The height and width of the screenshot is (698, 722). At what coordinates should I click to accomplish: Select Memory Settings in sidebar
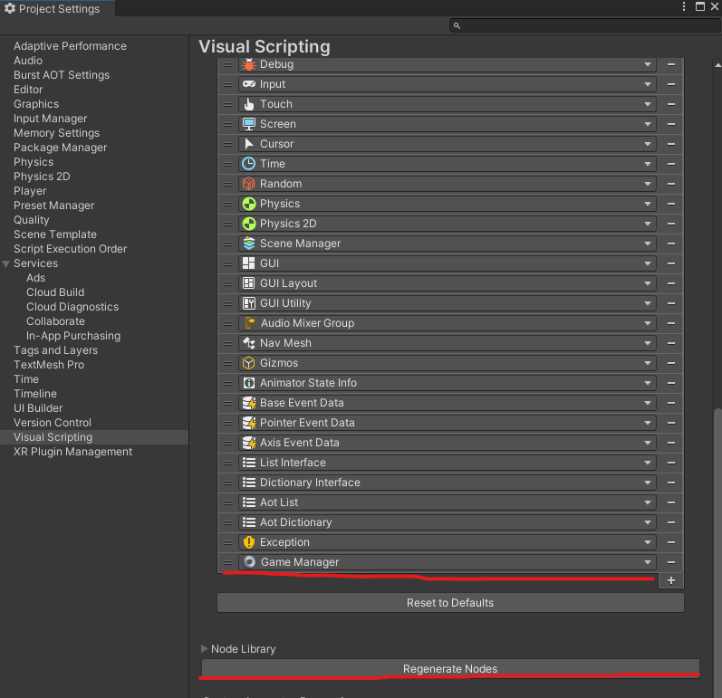57,133
